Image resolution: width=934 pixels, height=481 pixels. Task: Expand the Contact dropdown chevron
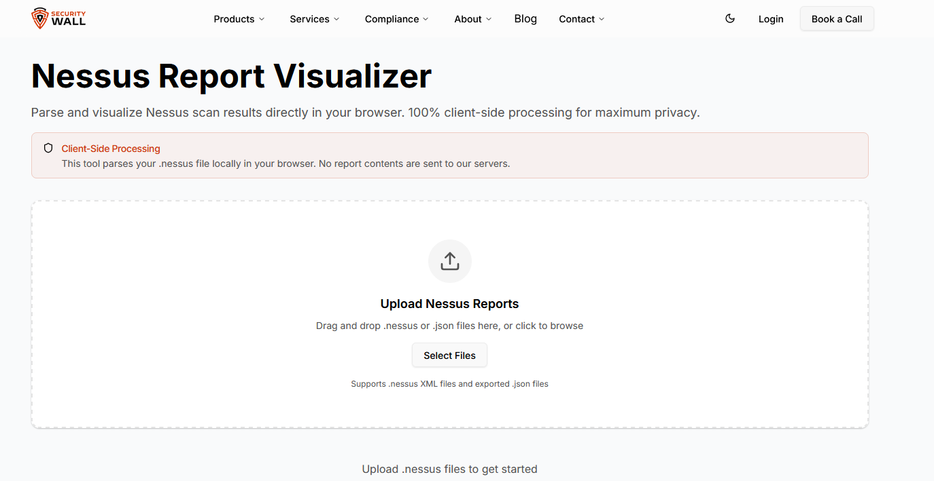(x=602, y=19)
